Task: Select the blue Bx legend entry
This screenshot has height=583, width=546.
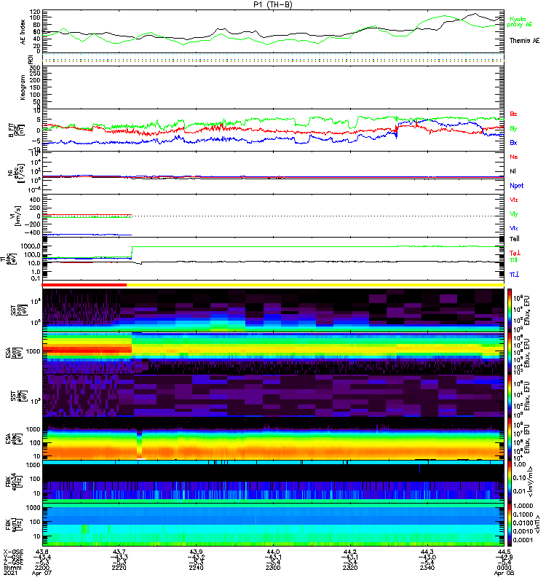Action: 513,143
